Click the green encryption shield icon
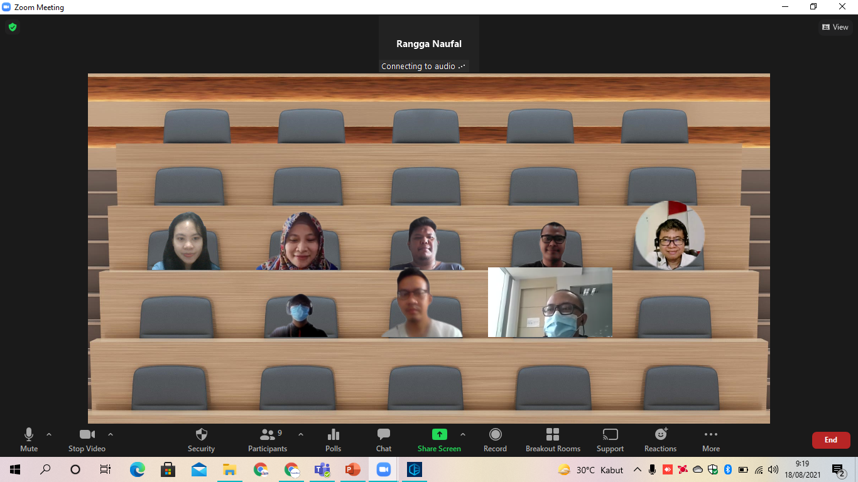Image resolution: width=858 pixels, height=482 pixels. click(x=12, y=27)
